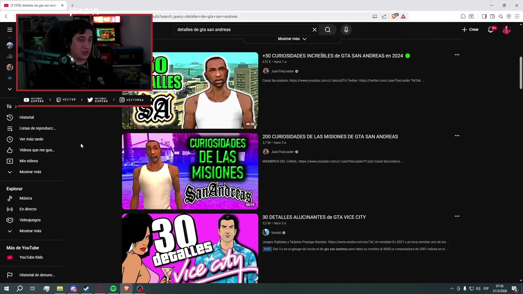Play the 30 Detalles Vice City thumbnail
This screenshot has width=523, height=294.
tap(190, 248)
